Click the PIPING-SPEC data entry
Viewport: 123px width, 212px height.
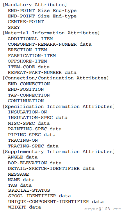pos(32,135)
